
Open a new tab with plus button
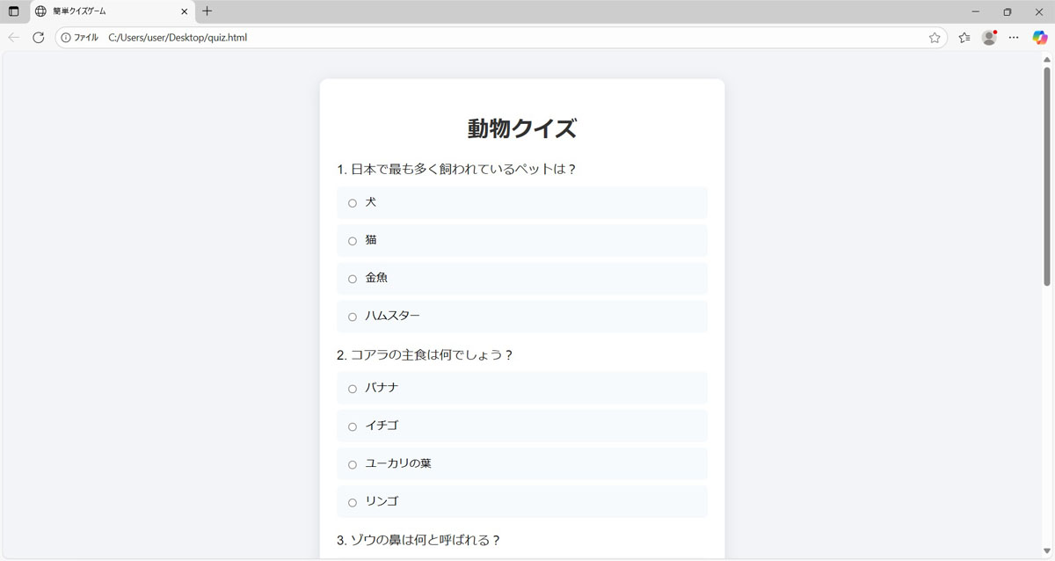207,11
